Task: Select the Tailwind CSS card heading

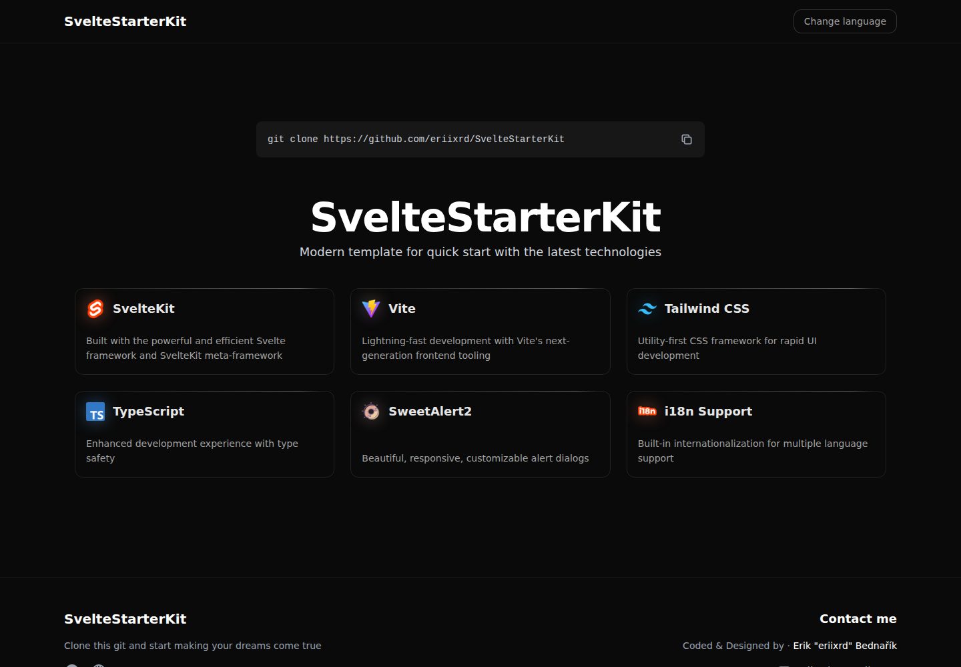Action: [x=707, y=309]
